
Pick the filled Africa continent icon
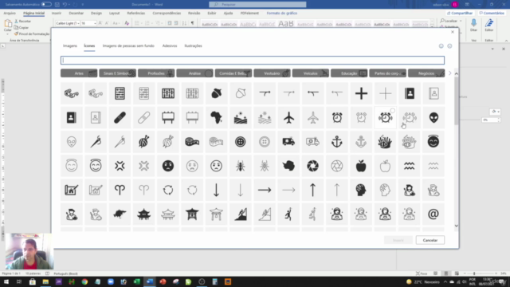click(216, 117)
